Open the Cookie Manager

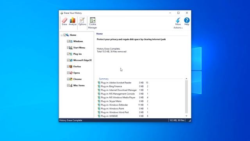coord(93,23)
